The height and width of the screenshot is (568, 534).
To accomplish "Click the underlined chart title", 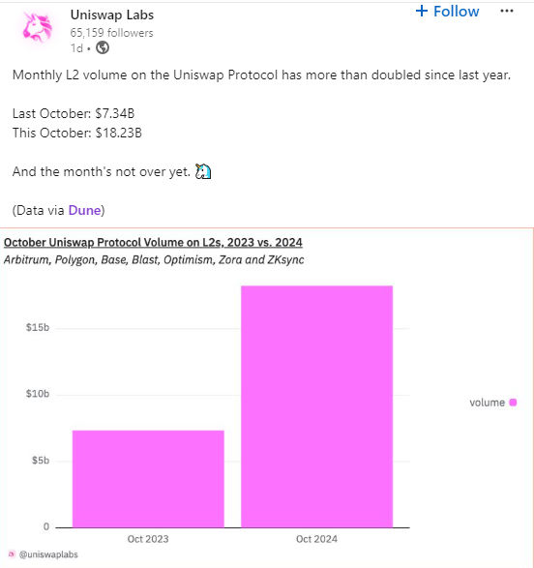I will click(153, 242).
